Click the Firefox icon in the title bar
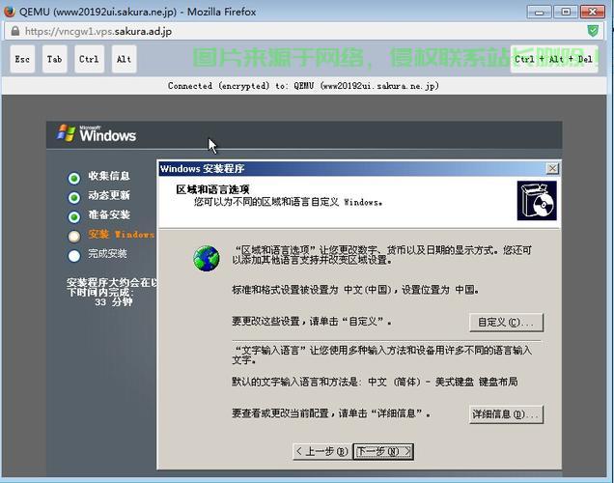The image size is (614, 483). click(11, 11)
